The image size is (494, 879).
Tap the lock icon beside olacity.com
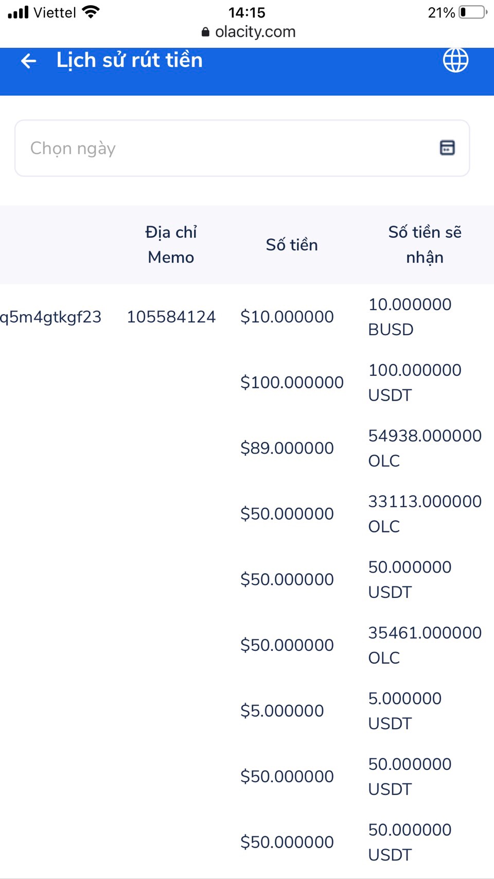click(205, 32)
